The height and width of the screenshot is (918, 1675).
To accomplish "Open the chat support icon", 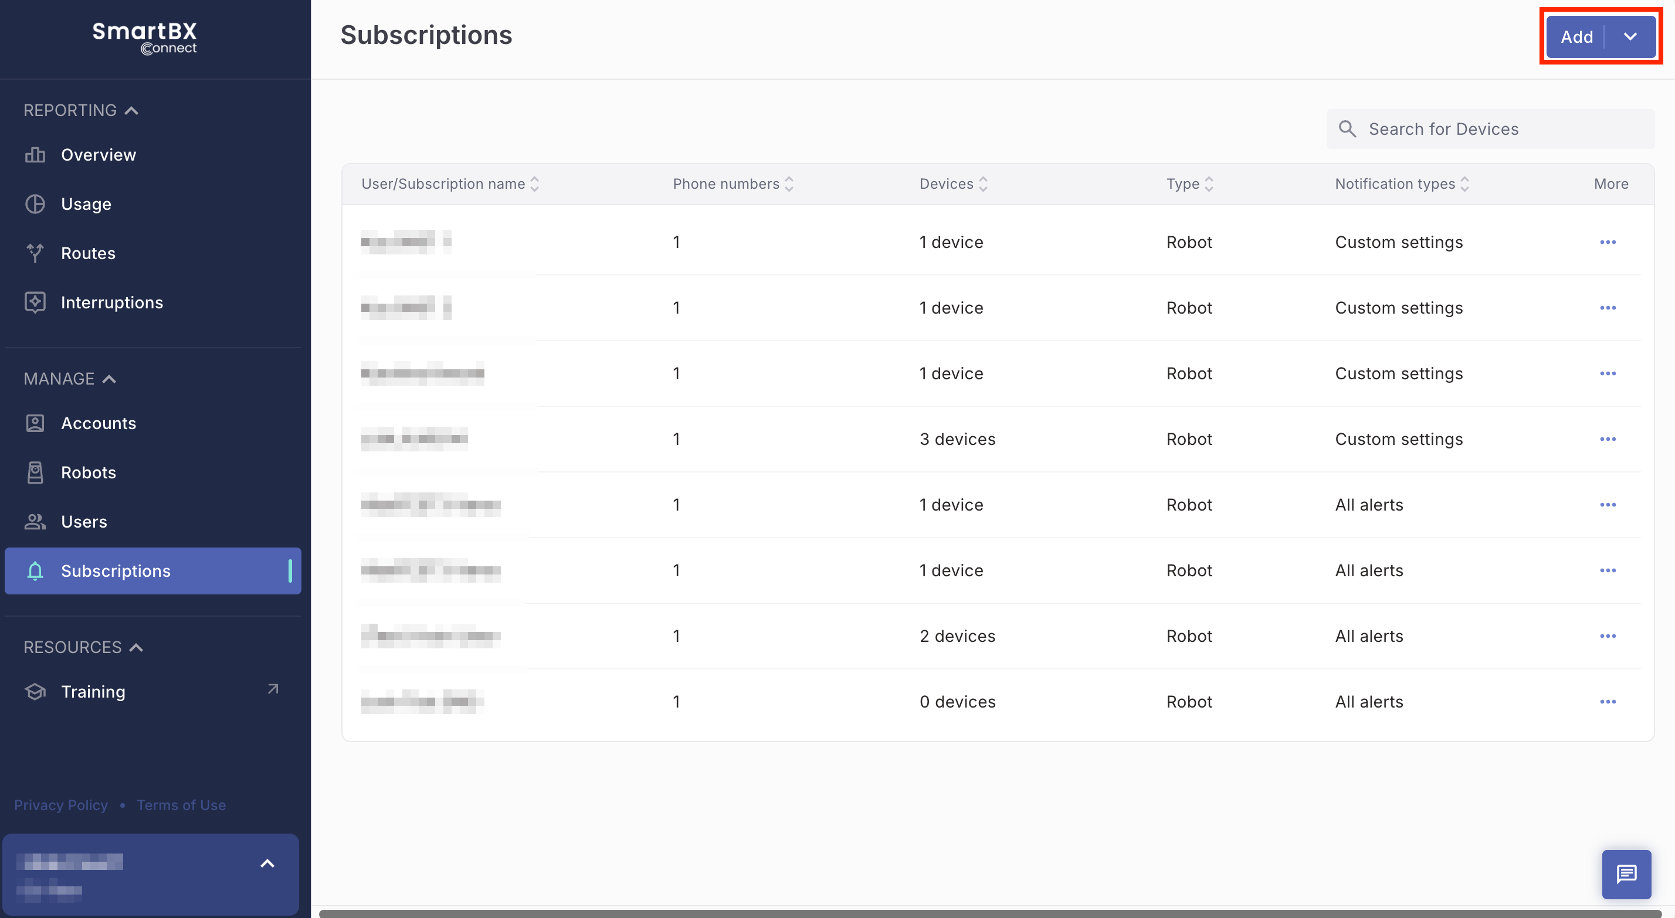I will click(x=1626, y=874).
